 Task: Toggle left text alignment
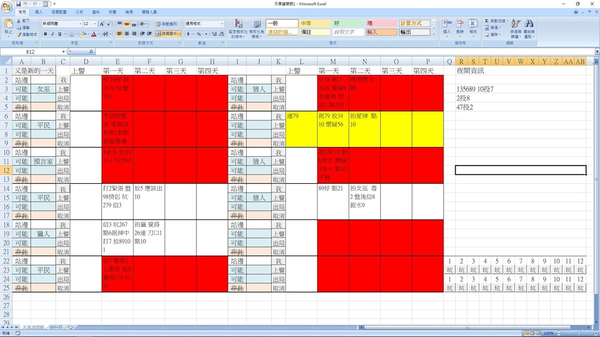point(120,34)
